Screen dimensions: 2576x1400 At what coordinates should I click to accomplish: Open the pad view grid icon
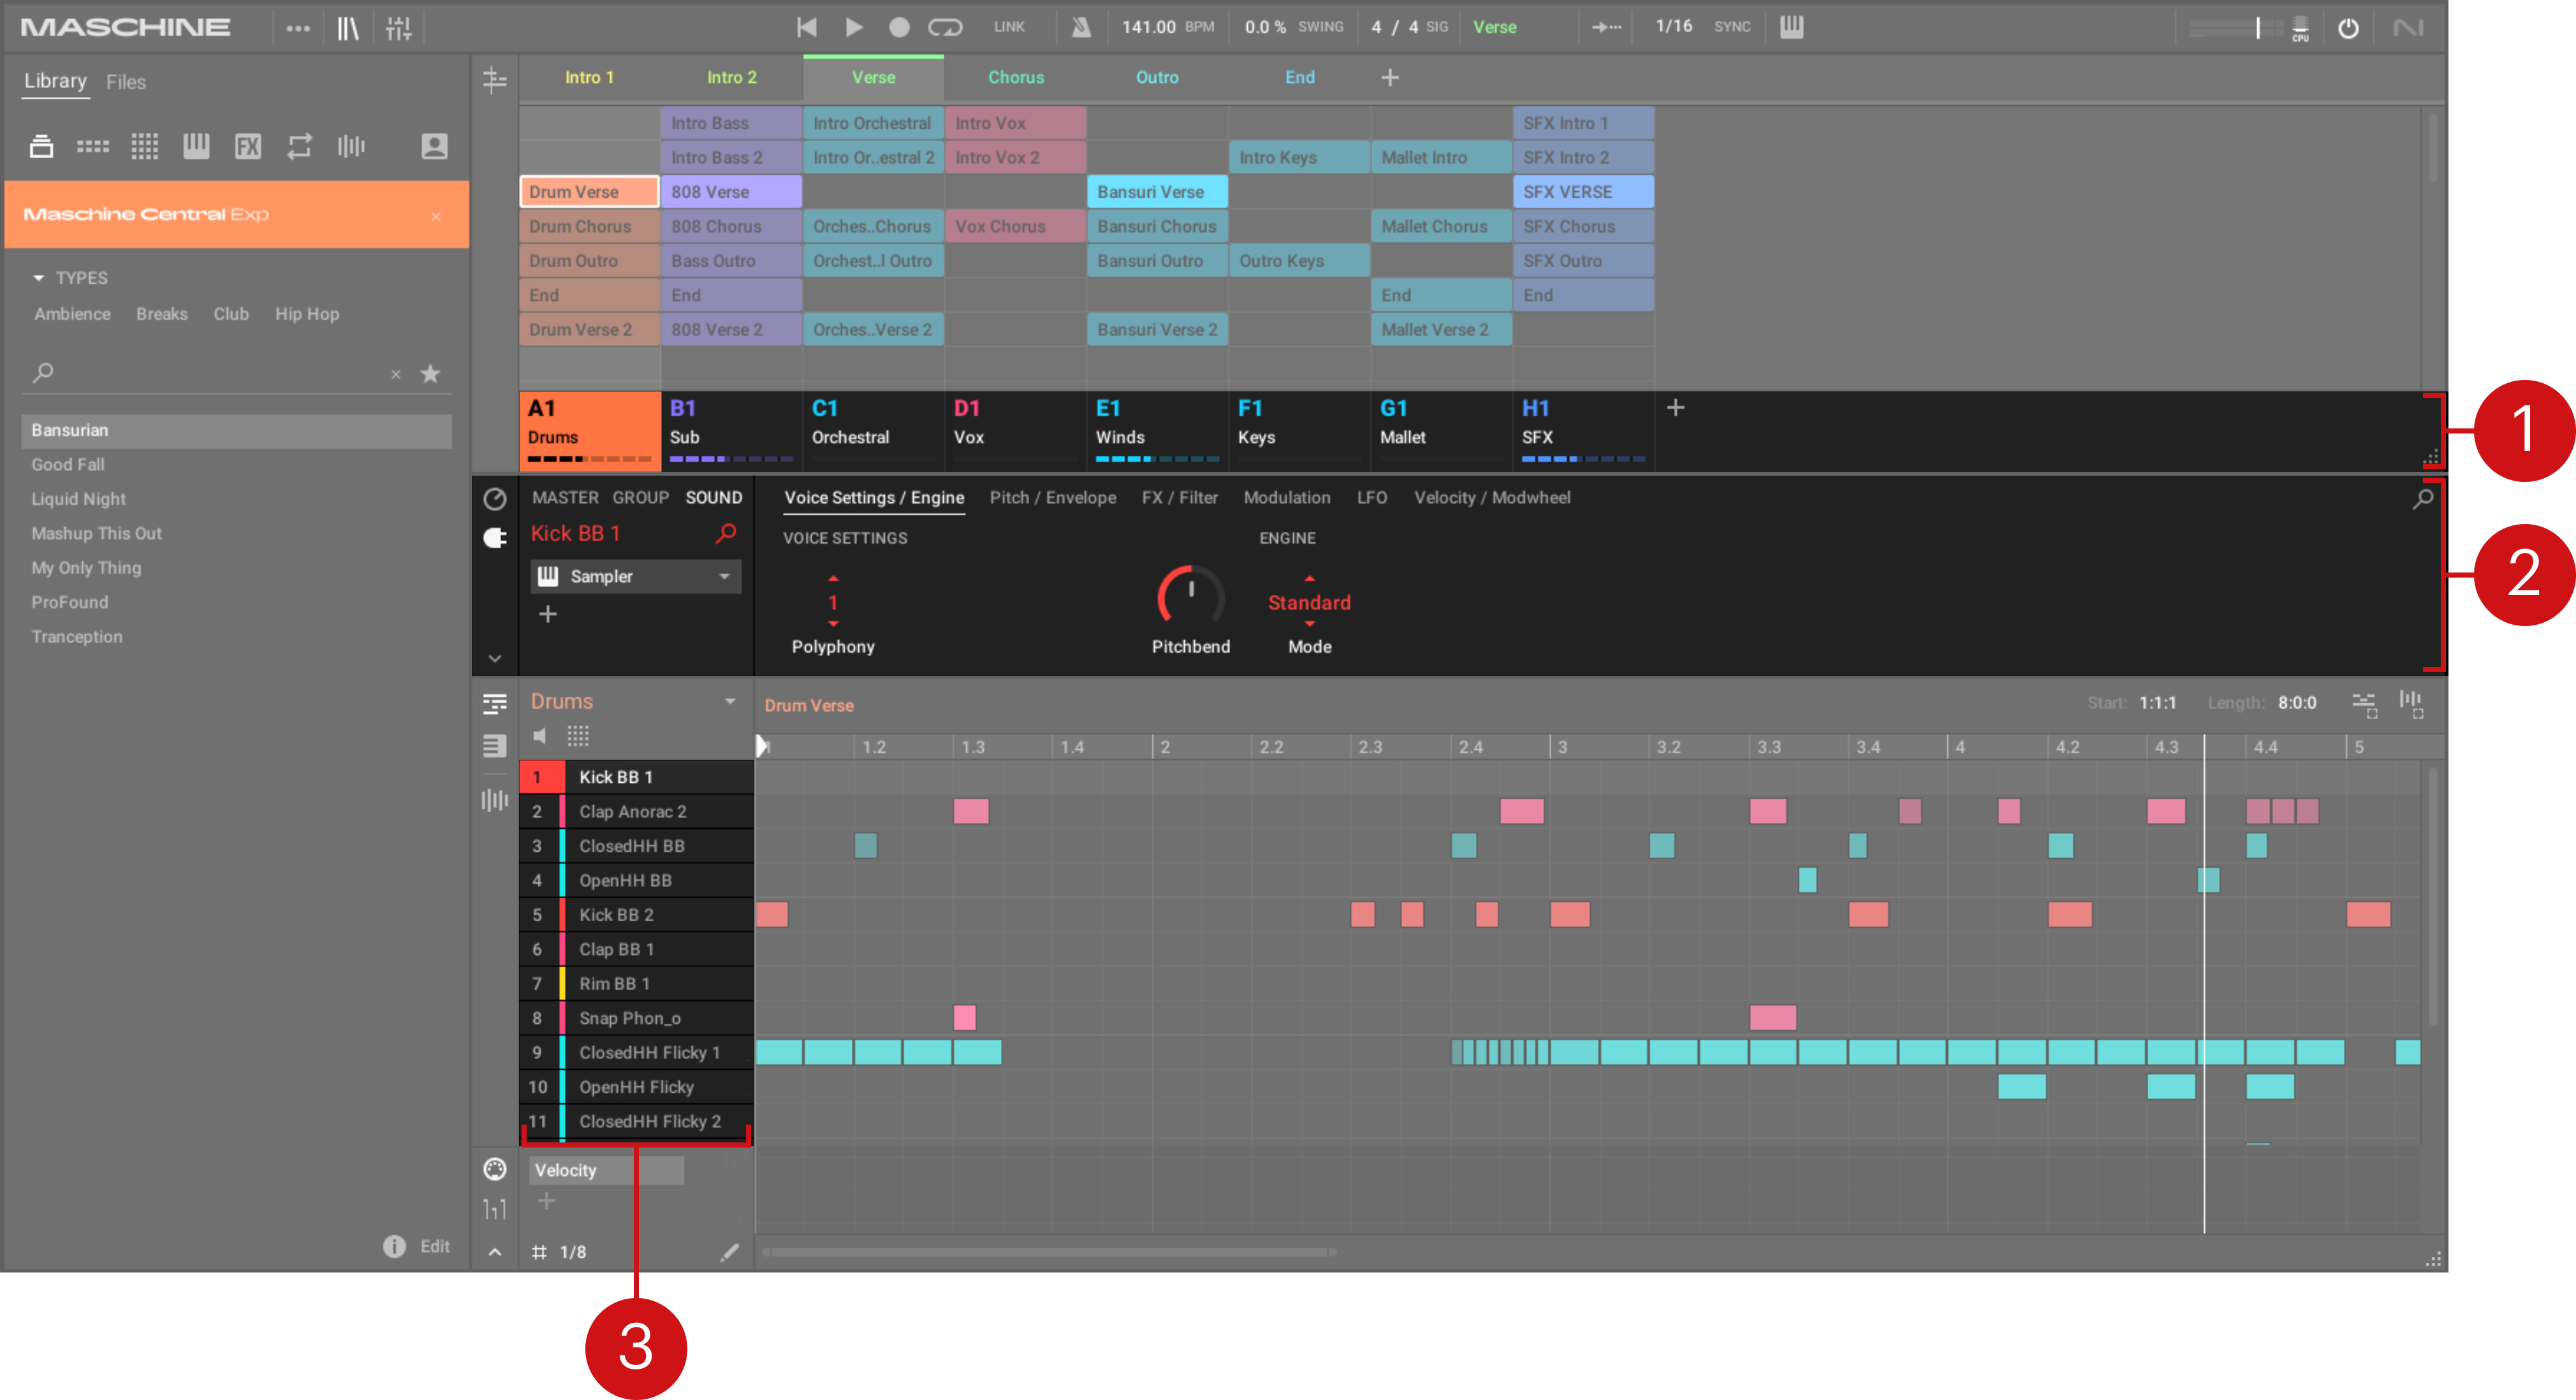[578, 737]
